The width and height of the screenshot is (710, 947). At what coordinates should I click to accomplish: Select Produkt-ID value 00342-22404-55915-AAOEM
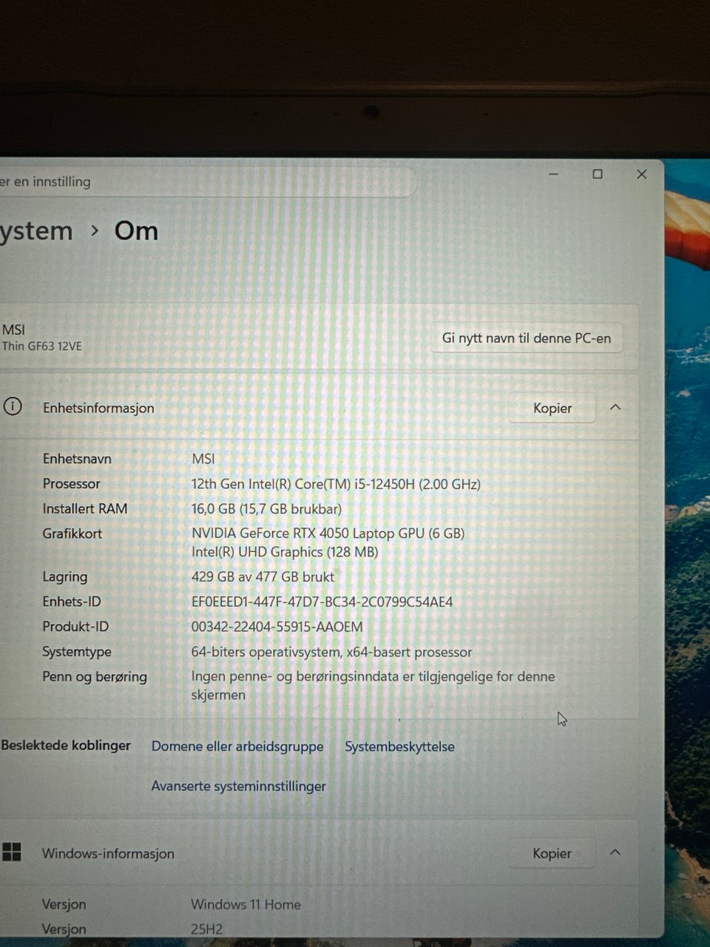point(277,627)
